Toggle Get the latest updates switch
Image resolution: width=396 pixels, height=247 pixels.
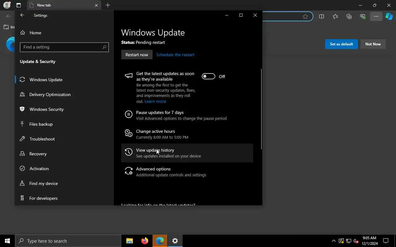pyautogui.click(x=209, y=76)
